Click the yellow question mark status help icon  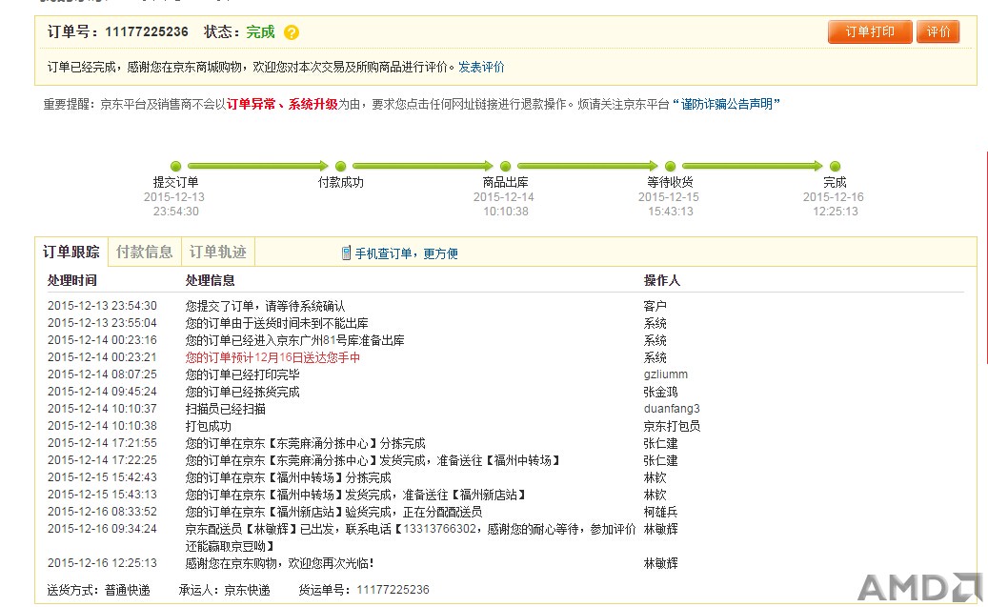click(292, 32)
